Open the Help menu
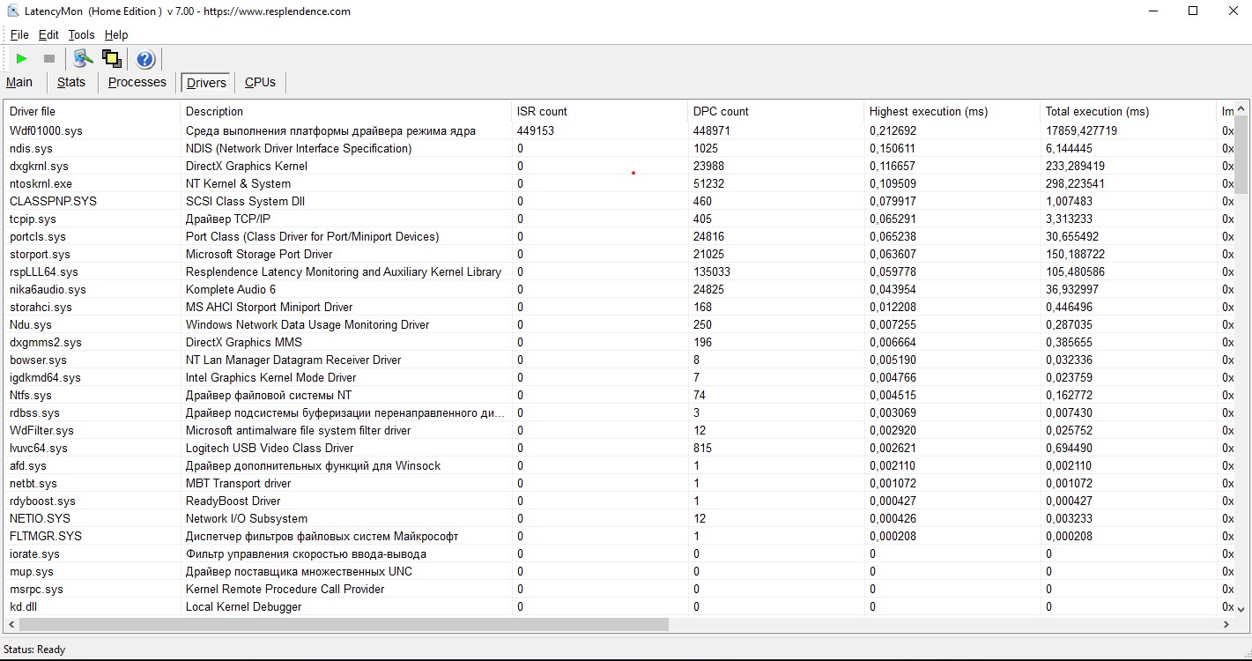The image size is (1252, 661). click(x=116, y=35)
